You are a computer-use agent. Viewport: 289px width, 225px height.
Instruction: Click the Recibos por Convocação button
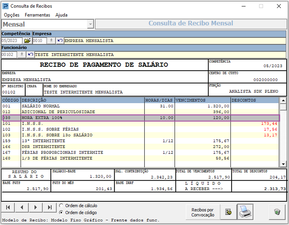pyautogui.click(x=203, y=212)
